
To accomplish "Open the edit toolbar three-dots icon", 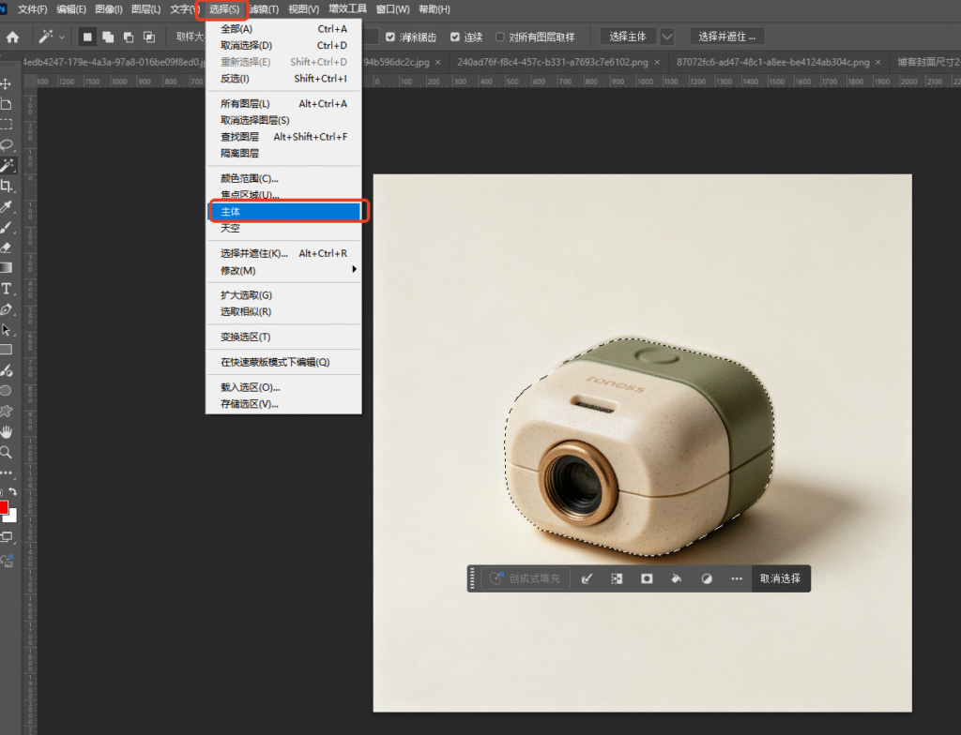I will 7,472.
